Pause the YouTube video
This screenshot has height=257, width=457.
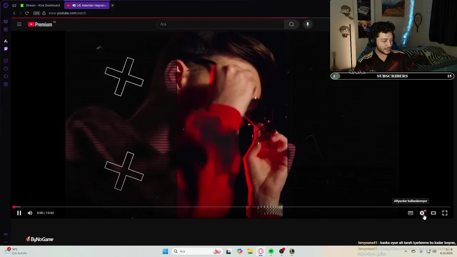click(19, 213)
